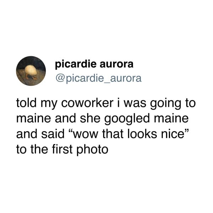Viewport: 213px width, 213px height.
Task: Visit the @picardie_aurora handle link
Action: click(98, 78)
